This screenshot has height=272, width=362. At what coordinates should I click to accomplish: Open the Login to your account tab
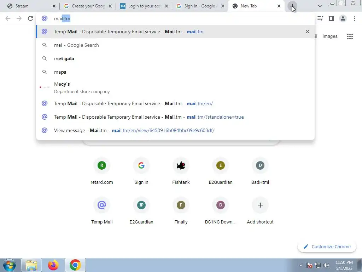click(144, 6)
